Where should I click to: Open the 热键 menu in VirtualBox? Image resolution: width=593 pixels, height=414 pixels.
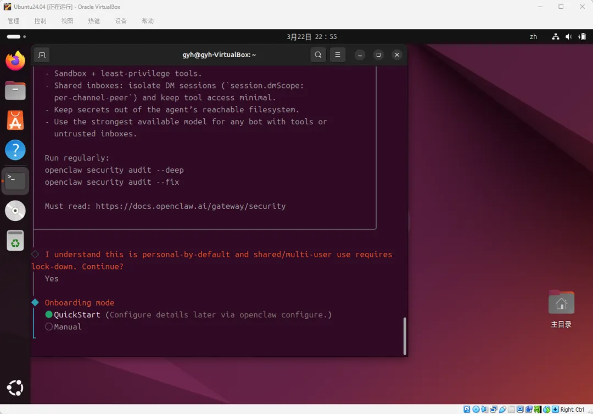pyautogui.click(x=94, y=21)
